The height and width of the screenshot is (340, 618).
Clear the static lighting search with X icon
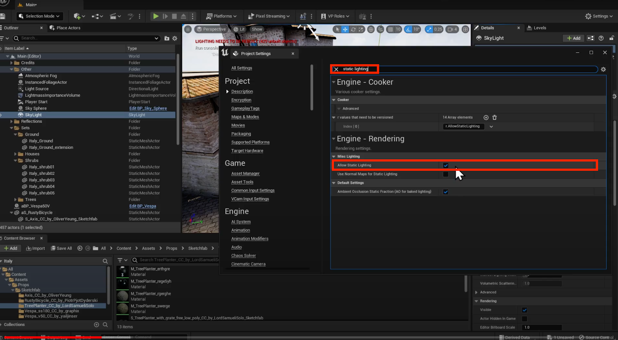click(x=336, y=69)
